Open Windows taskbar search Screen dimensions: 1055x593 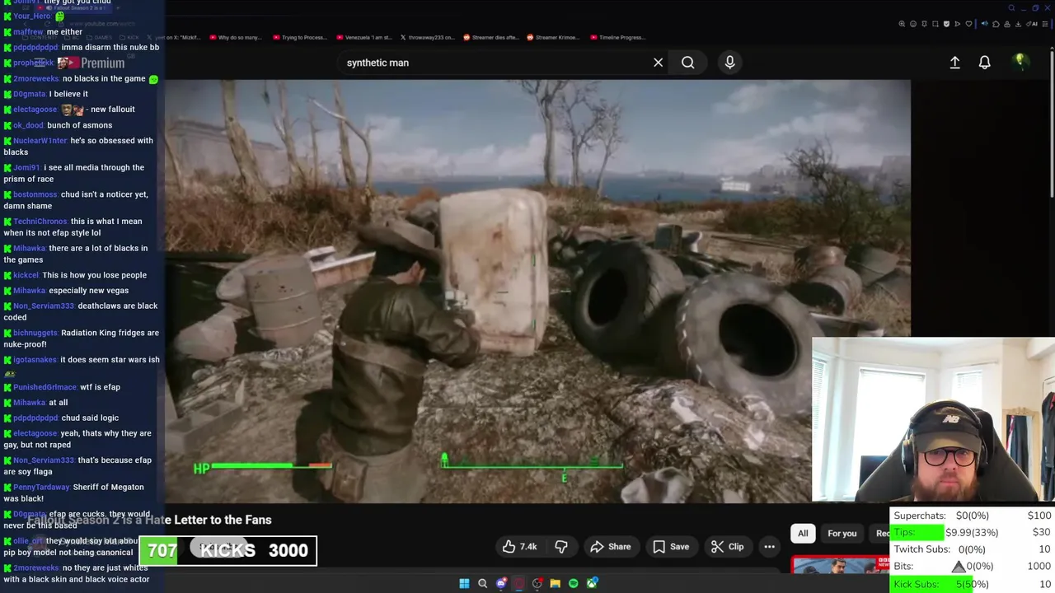coord(483,583)
